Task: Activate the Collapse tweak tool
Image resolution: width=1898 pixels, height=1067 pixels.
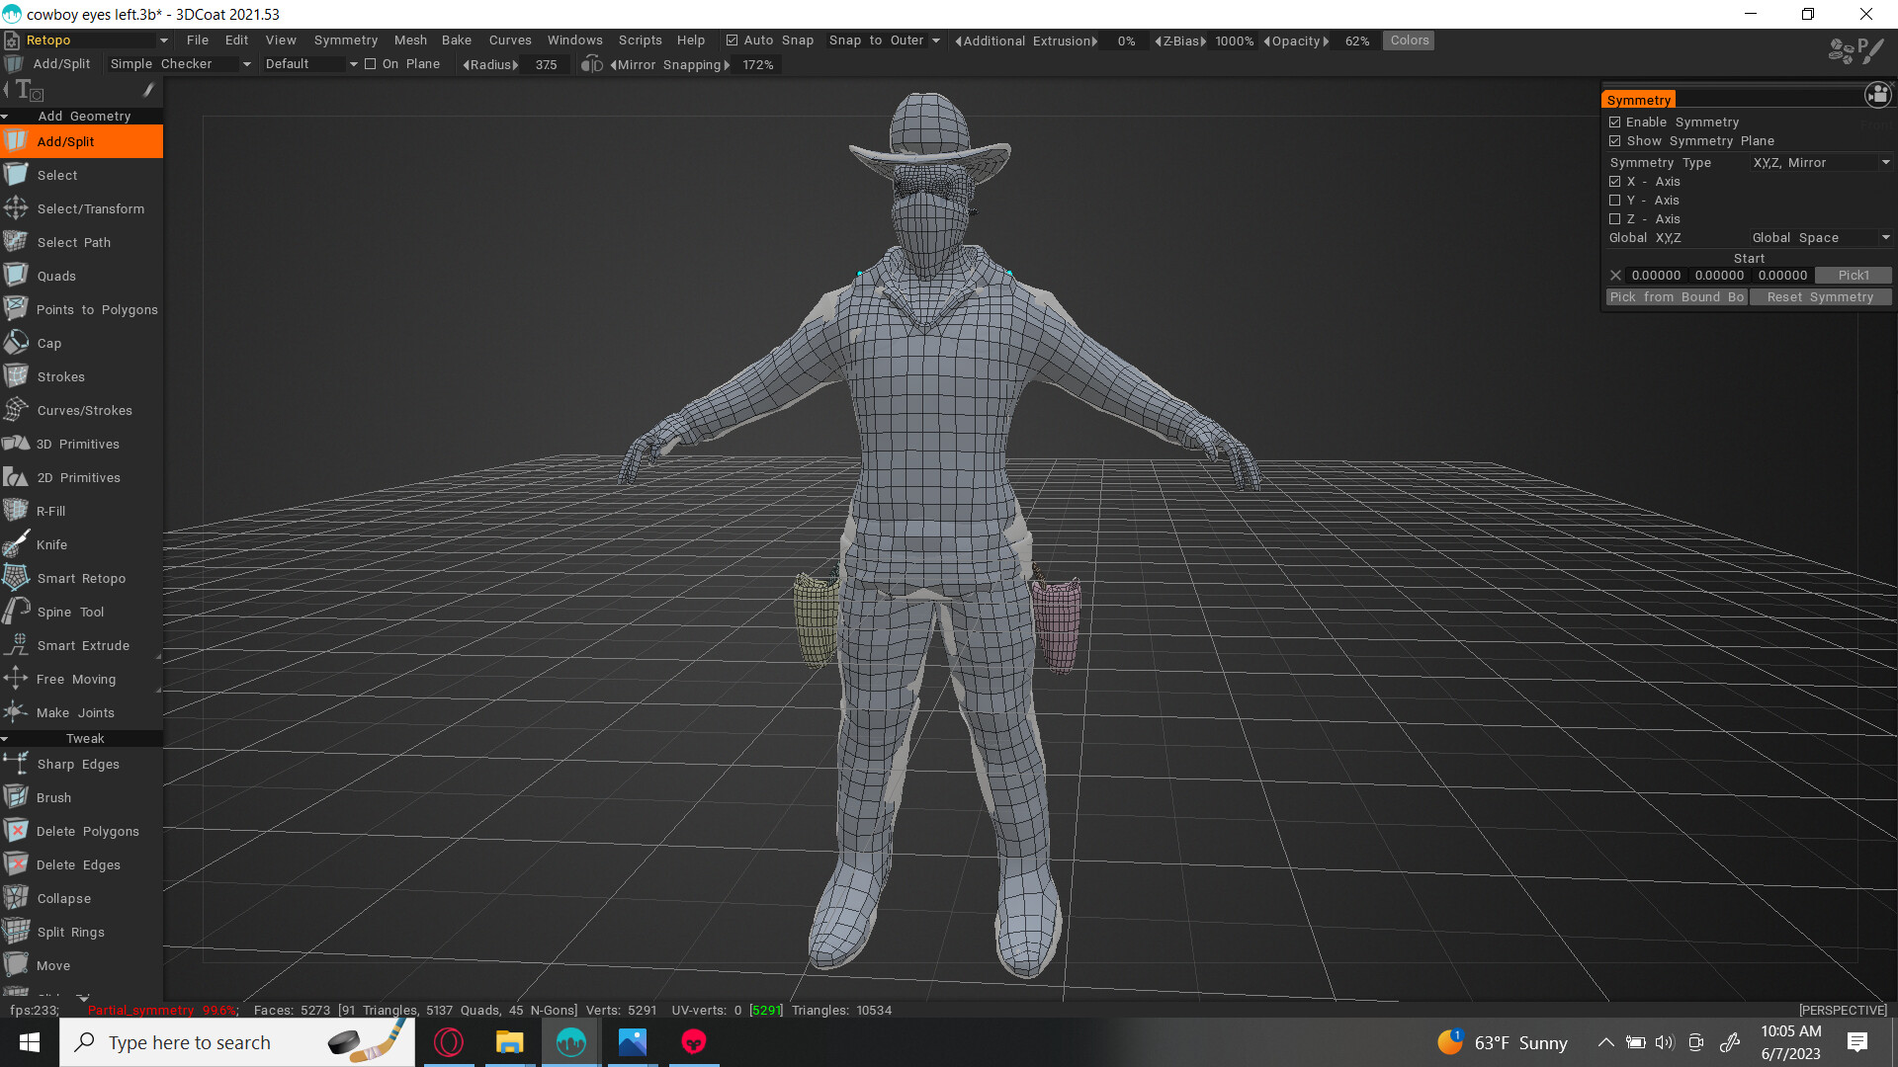Action: 65,898
